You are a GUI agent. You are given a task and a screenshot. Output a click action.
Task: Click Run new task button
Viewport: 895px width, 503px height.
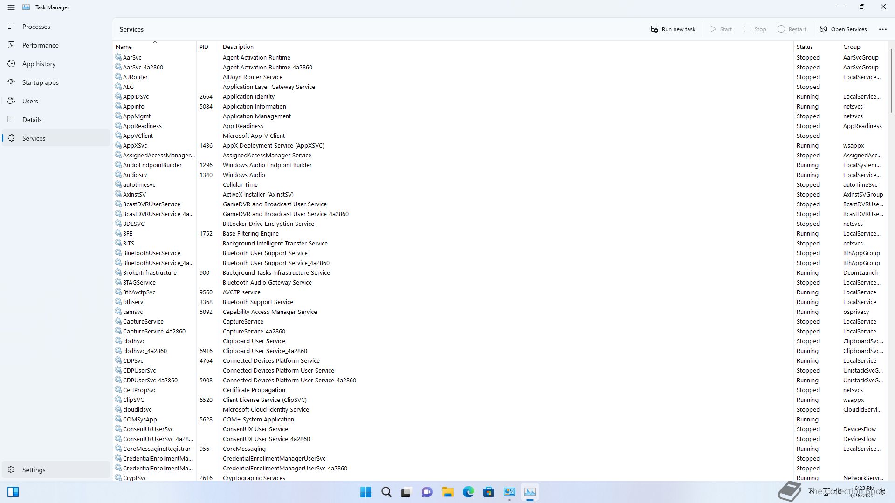point(673,29)
